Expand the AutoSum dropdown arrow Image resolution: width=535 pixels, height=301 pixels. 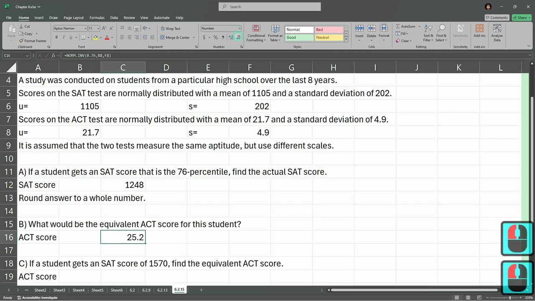[x=419, y=26]
